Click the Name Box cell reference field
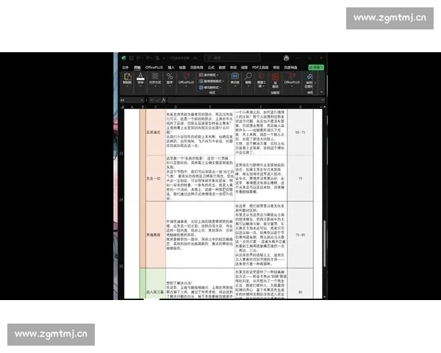Image resolution: width=441 pixels, height=353 pixels. pyautogui.click(x=129, y=99)
